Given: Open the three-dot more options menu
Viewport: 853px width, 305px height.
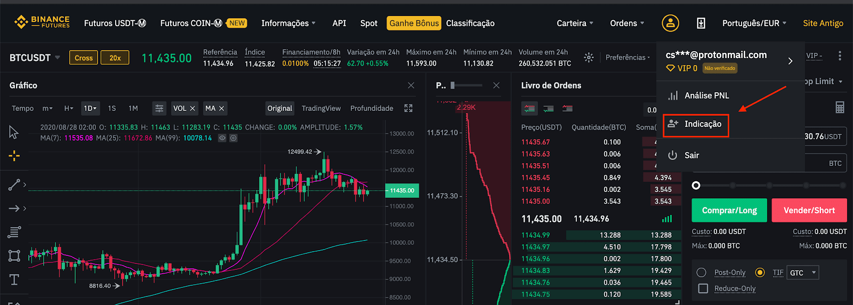Looking at the screenshot, I should pyautogui.click(x=840, y=55).
